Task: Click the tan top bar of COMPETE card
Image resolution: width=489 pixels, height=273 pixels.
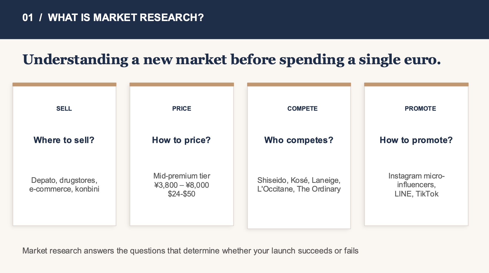Action: [x=299, y=84]
